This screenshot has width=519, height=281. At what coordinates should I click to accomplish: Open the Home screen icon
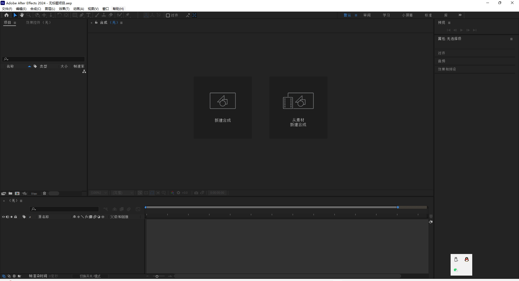click(6, 15)
